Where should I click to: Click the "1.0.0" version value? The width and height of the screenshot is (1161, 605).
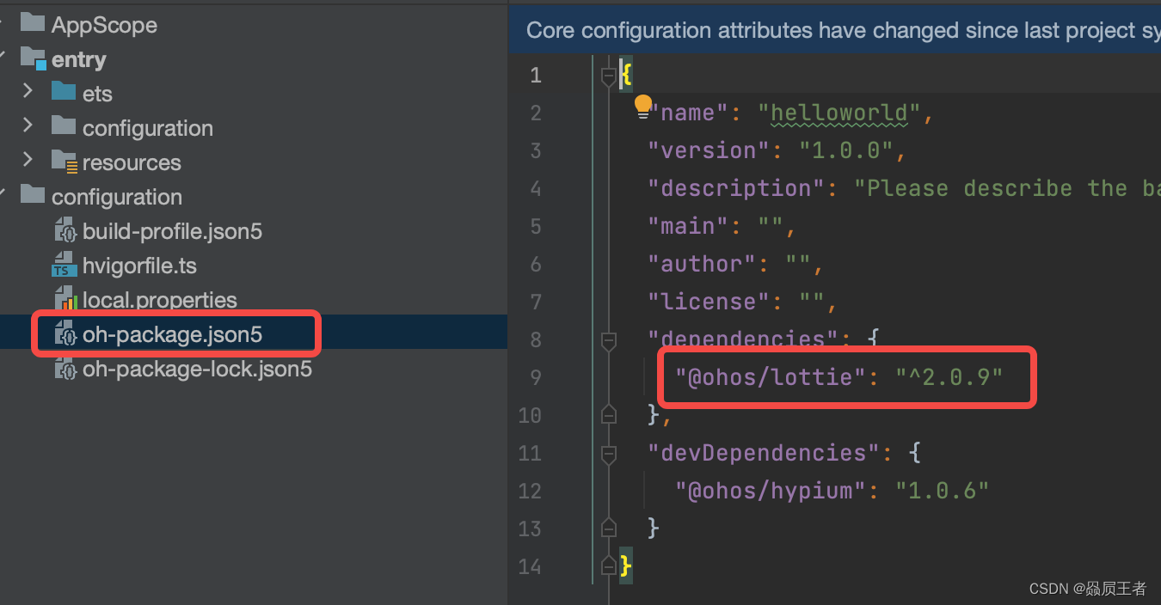coord(846,150)
